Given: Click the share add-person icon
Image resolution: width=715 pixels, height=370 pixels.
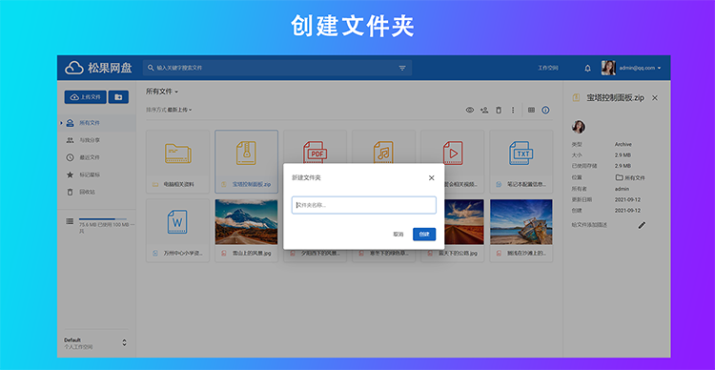Looking at the screenshot, I should pyautogui.click(x=484, y=110).
